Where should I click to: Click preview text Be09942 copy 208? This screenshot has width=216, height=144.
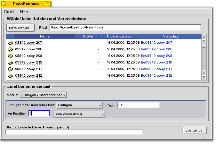coord(157,49)
